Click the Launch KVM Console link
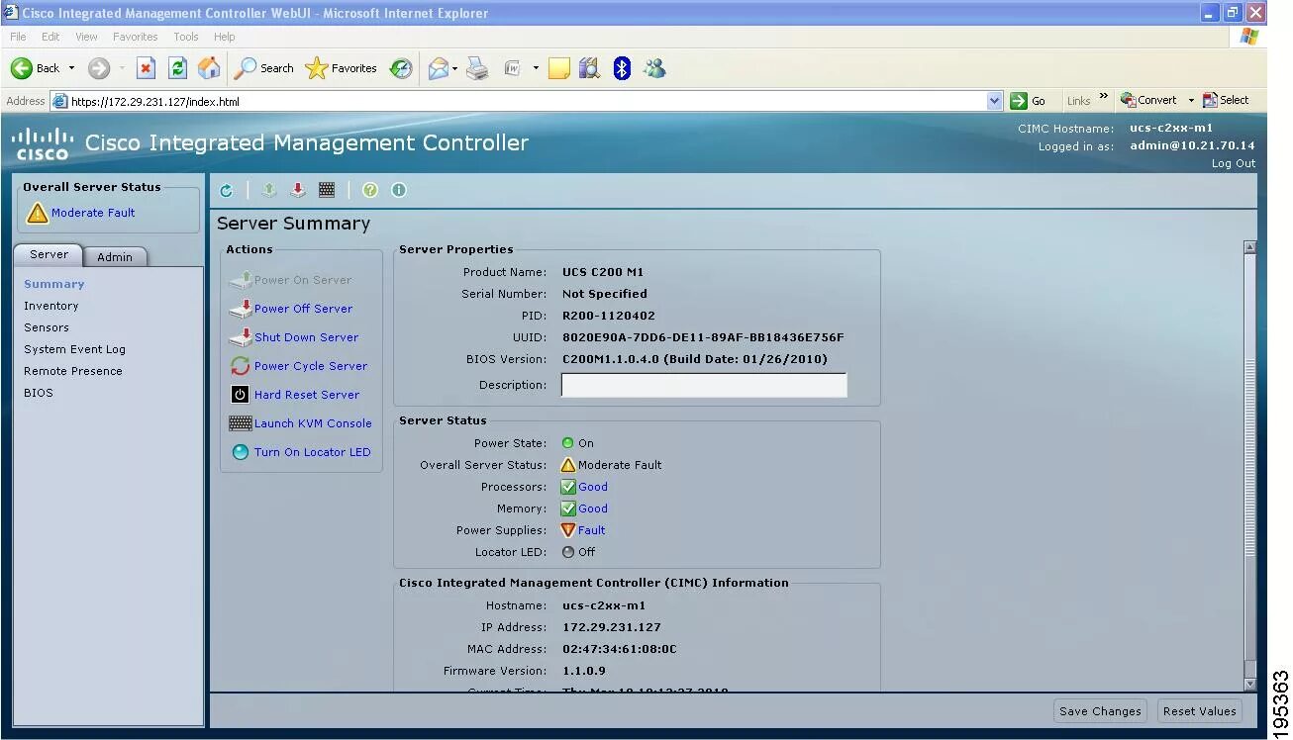 (x=313, y=423)
